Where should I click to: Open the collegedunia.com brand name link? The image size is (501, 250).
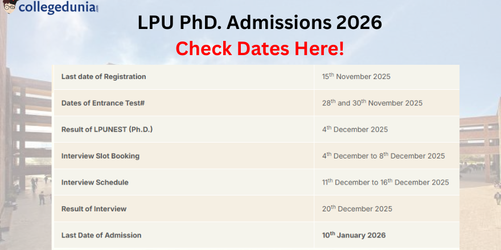tap(59, 7)
